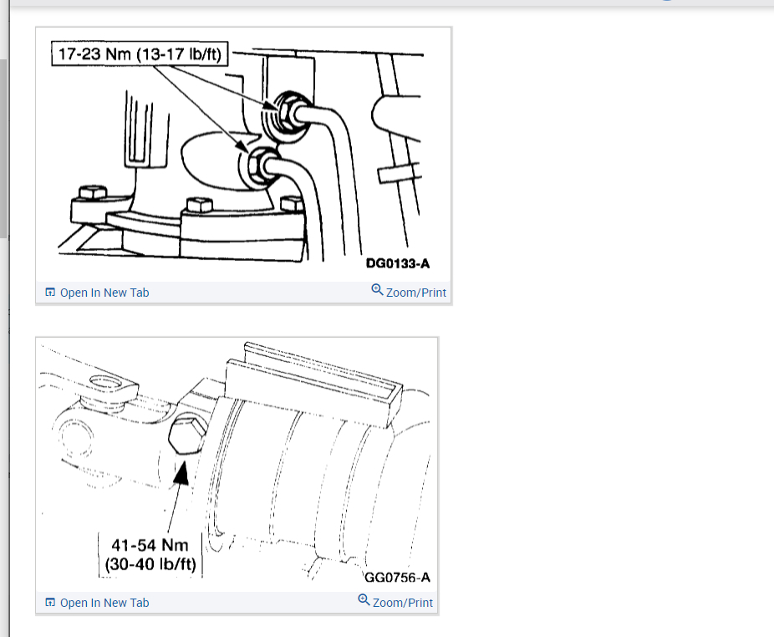Click the 41-54 Nm (30-40 lb/ft) torque label
Screen dimensions: 774x637
150,554
